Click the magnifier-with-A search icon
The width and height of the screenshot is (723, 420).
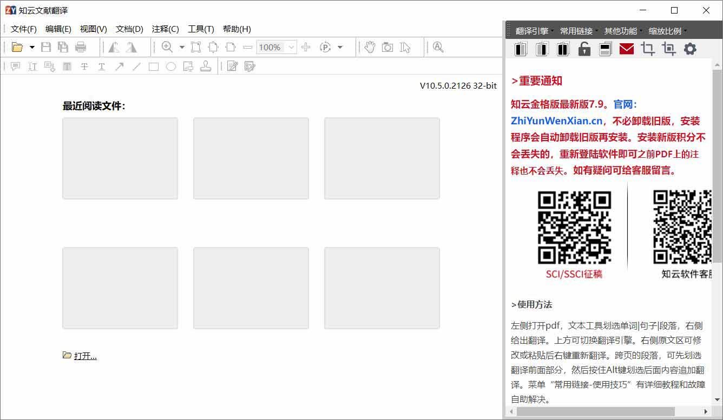pos(438,47)
